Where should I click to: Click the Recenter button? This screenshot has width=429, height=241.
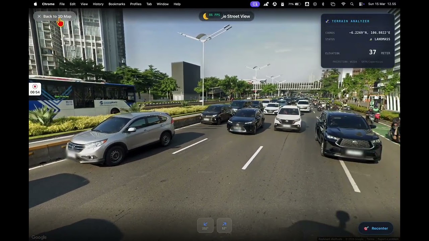376,228
